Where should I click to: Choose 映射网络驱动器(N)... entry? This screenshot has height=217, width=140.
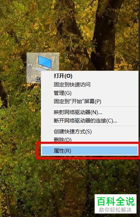coord(78,112)
